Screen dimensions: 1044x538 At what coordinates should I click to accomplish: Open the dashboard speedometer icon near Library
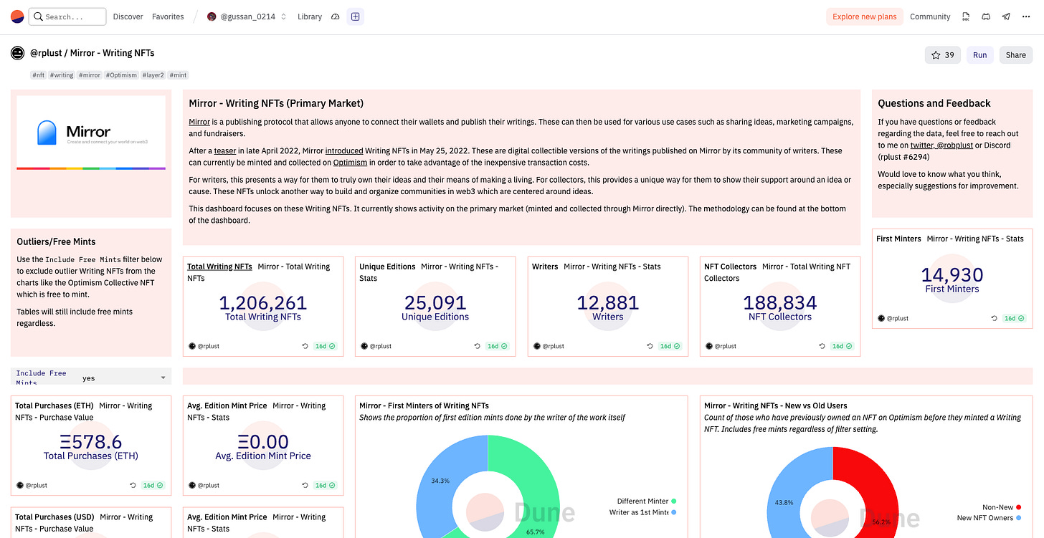335,16
